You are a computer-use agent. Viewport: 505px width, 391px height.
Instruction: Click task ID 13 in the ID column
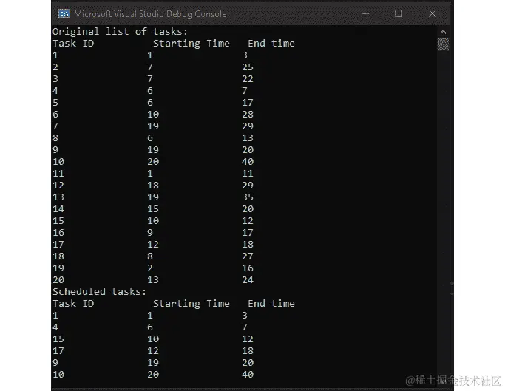click(58, 197)
